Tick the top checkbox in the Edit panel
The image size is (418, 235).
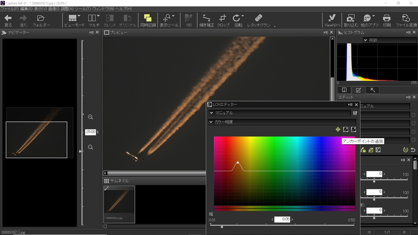(x=414, y=115)
